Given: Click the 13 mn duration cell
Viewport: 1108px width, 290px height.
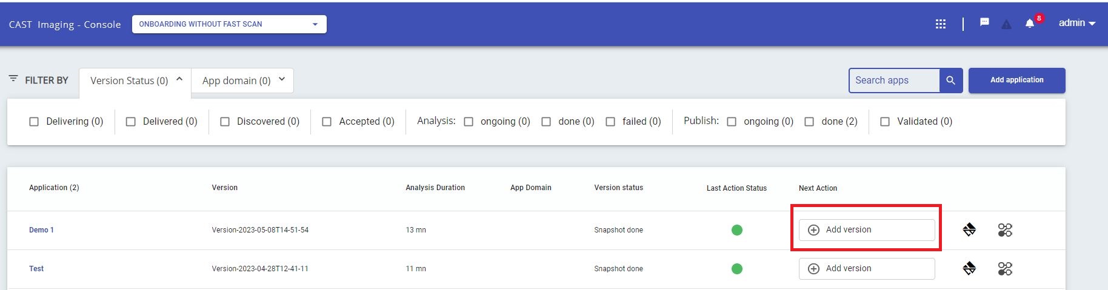Looking at the screenshot, I should [x=416, y=230].
